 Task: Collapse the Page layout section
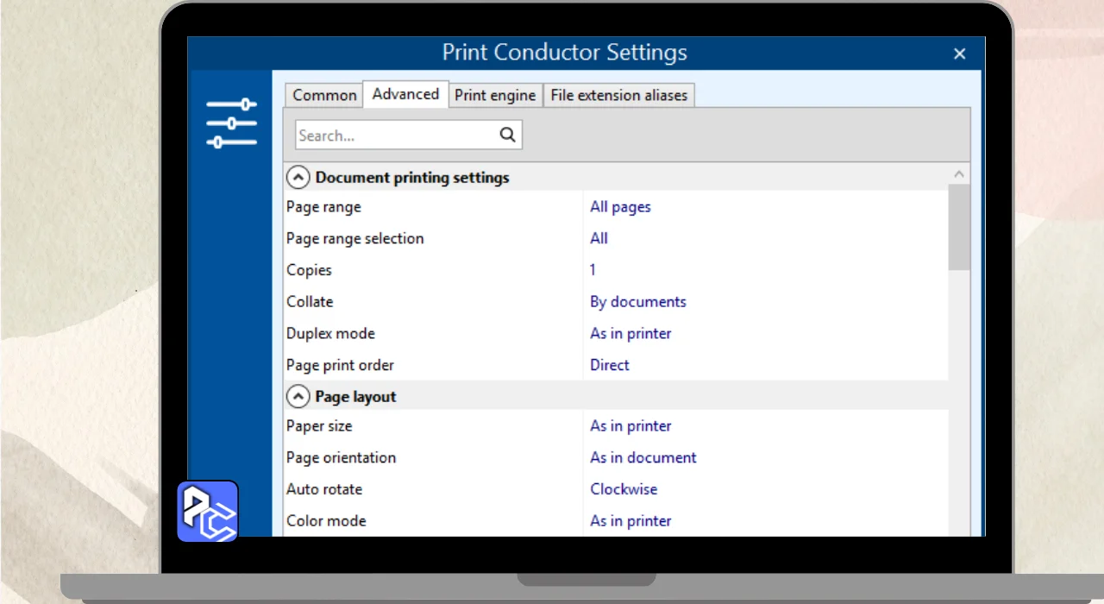[x=298, y=397]
